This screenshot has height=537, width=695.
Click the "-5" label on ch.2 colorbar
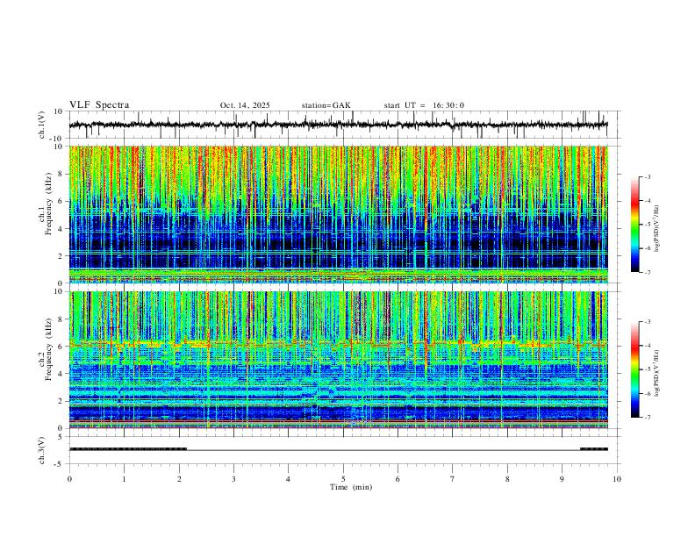pyautogui.click(x=647, y=369)
